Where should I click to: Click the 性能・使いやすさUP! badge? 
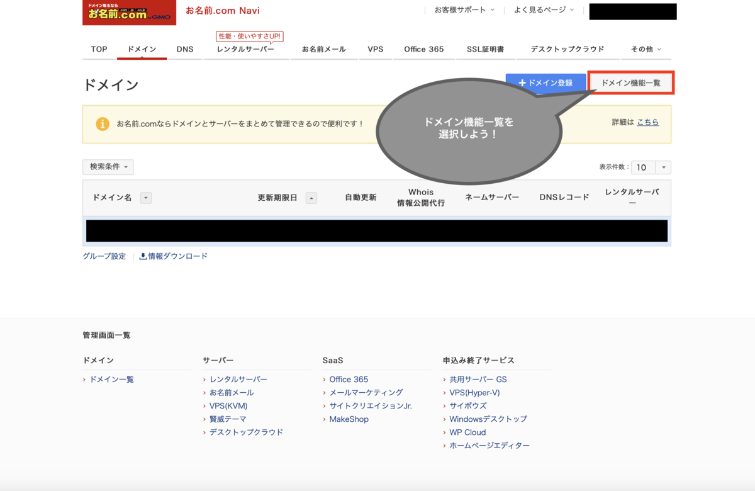(250, 37)
